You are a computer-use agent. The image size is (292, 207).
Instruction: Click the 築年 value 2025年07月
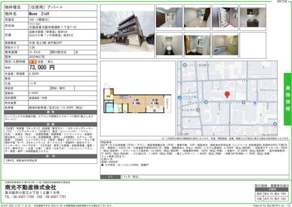36,57
